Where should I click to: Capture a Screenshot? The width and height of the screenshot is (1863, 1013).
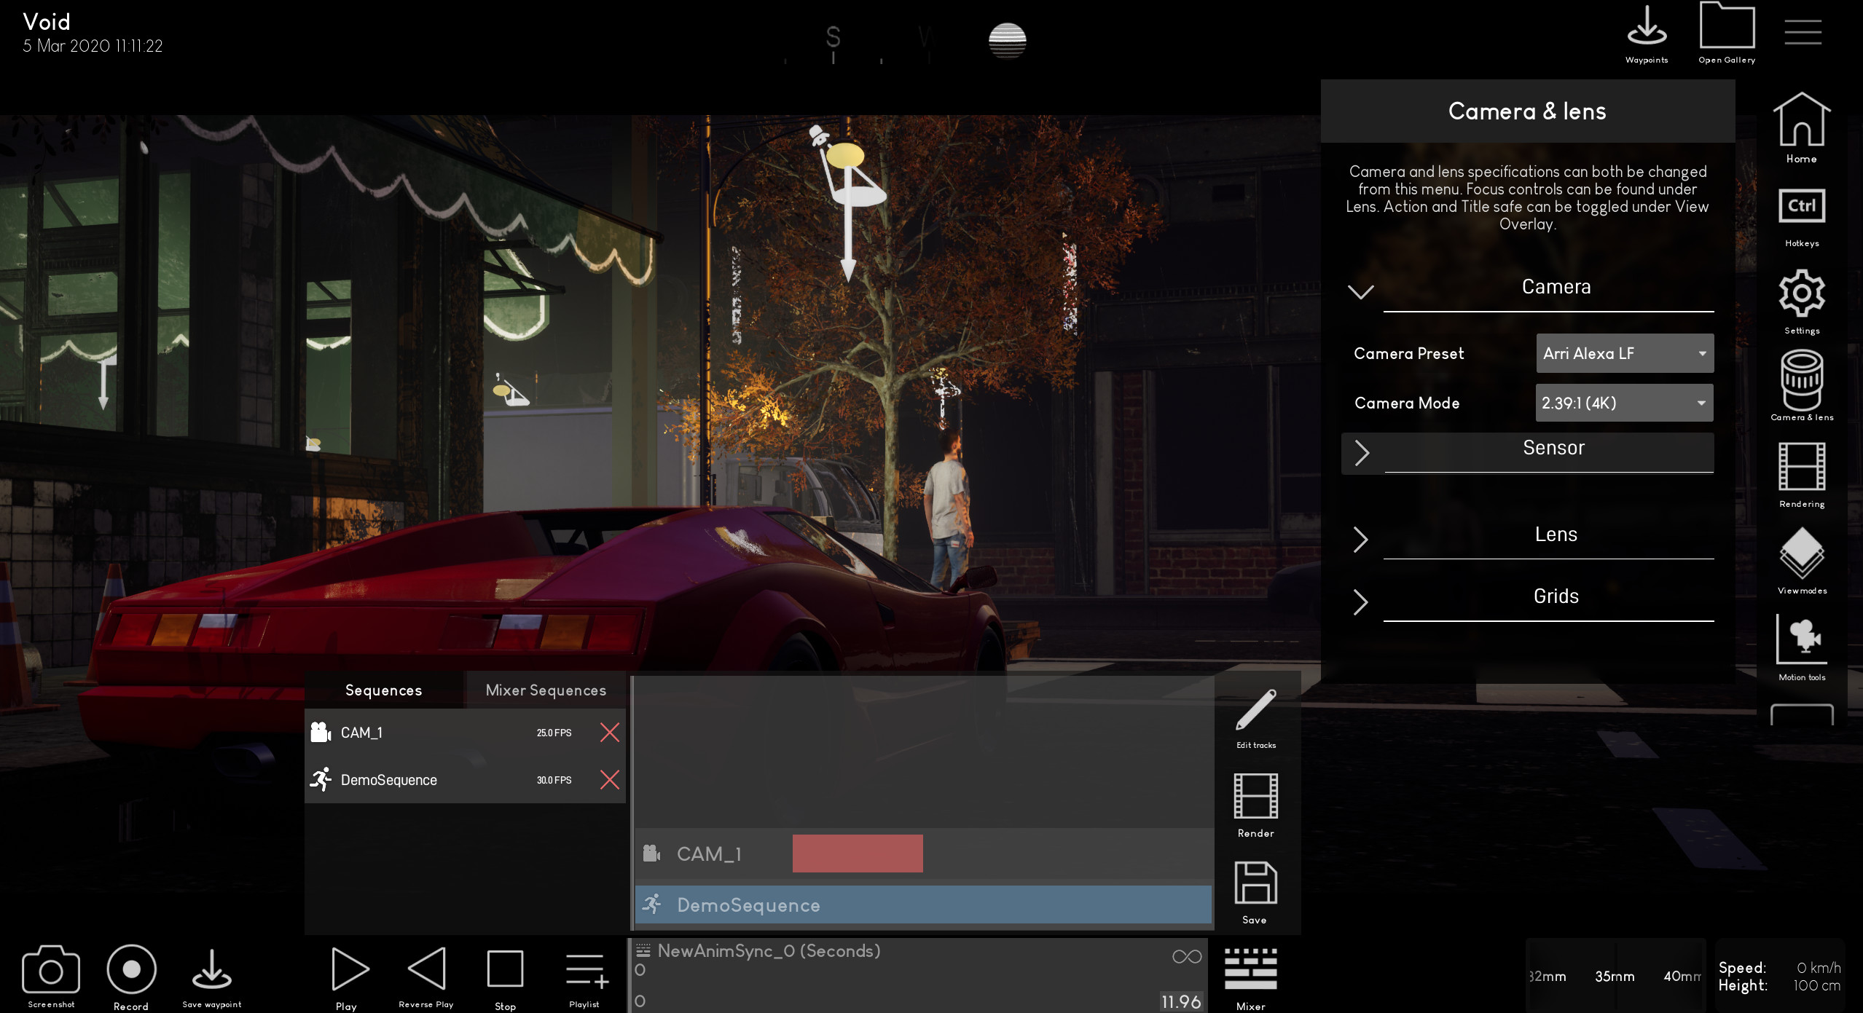tap(50, 969)
